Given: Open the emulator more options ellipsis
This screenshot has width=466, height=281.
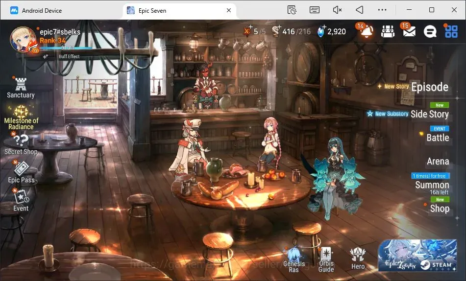Looking at the screenshot, I should pyautogui.click(x=382, y=10).
